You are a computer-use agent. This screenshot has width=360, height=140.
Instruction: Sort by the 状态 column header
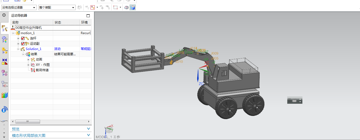click(x=66, y=22)
